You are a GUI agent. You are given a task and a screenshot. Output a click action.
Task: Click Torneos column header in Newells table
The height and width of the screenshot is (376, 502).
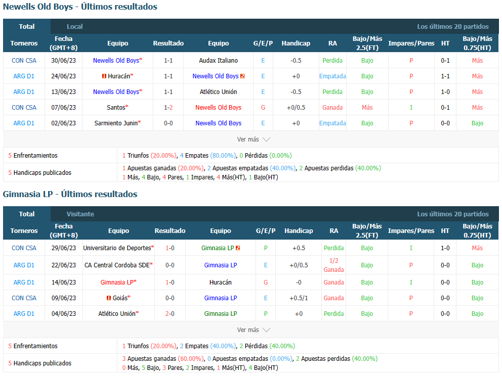coord(24,43)
